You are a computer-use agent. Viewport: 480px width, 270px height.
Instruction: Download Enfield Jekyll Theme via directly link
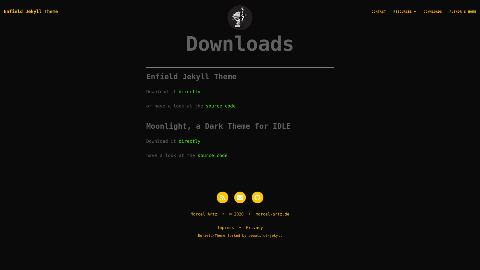click(x=189, y=92)
